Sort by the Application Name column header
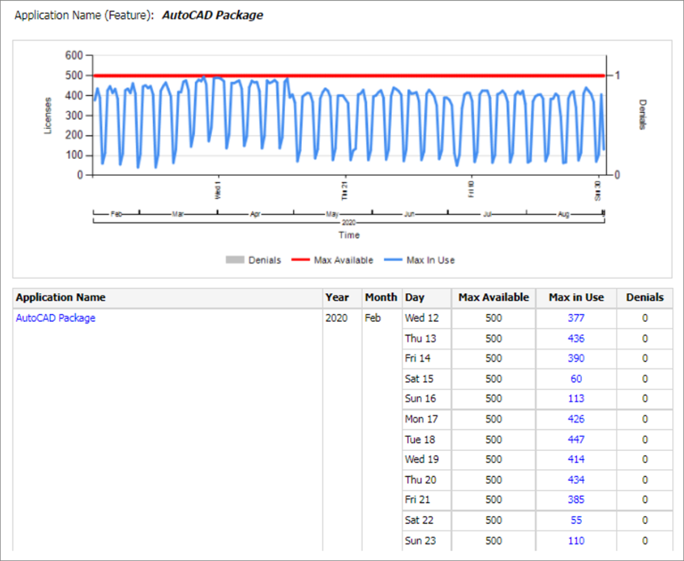This screenshot has width=684, height=561. (61, 298)
